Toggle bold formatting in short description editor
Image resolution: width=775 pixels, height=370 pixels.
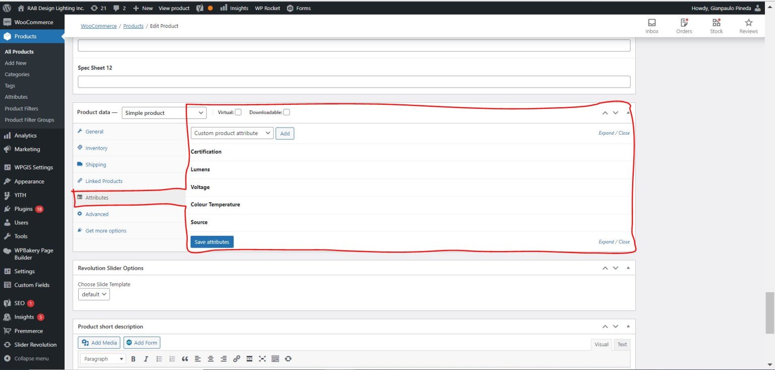133,359
